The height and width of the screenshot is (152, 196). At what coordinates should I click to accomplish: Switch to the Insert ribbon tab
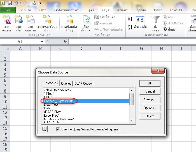(43, 10)
